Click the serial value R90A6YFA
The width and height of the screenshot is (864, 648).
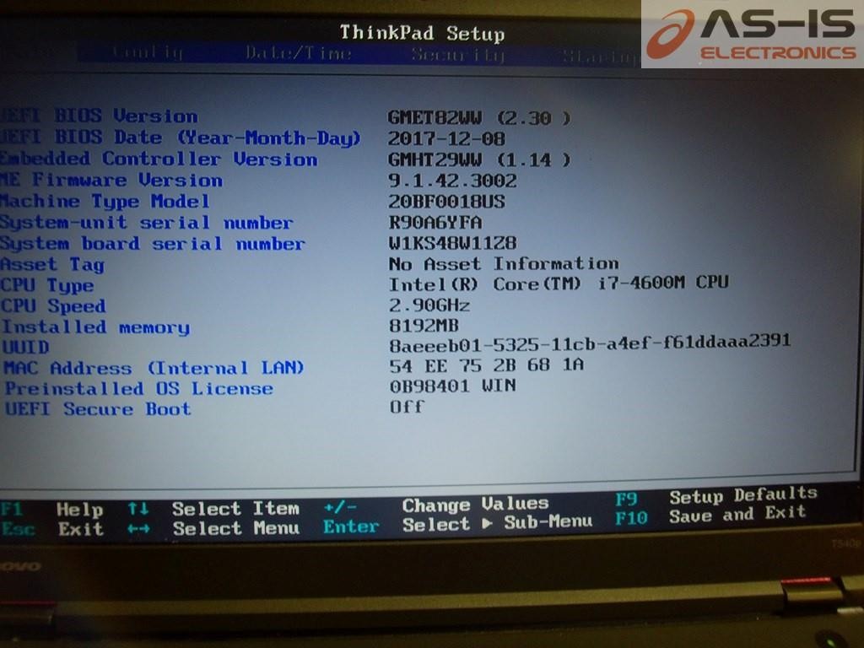pyautogui.click(x=435, y=222)
